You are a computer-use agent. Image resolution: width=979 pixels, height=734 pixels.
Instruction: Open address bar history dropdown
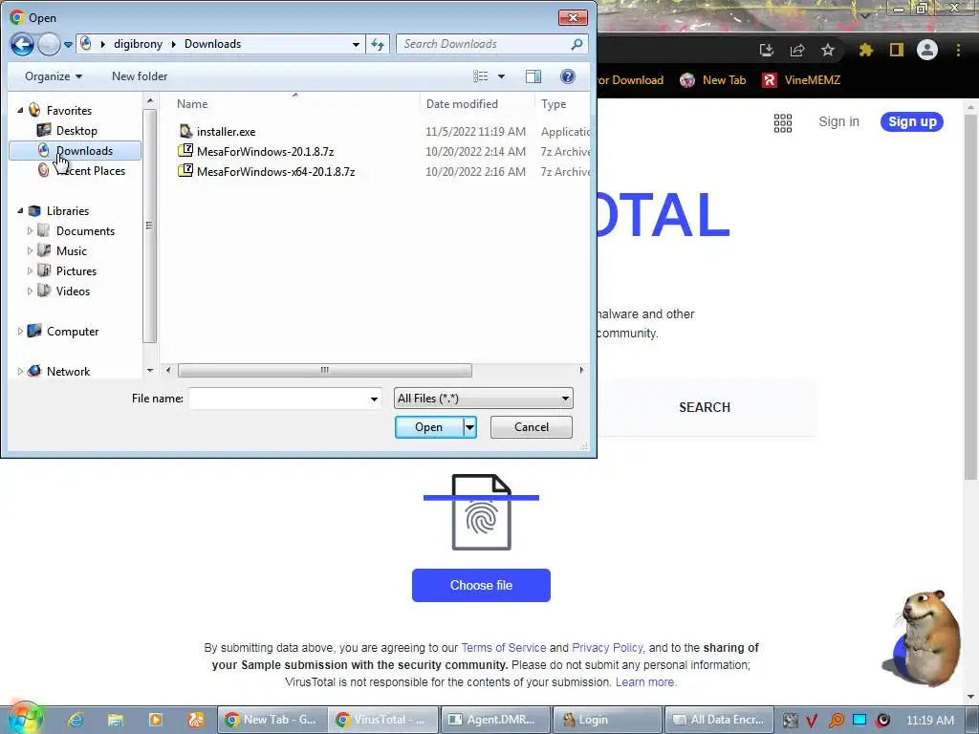point(356,44)
